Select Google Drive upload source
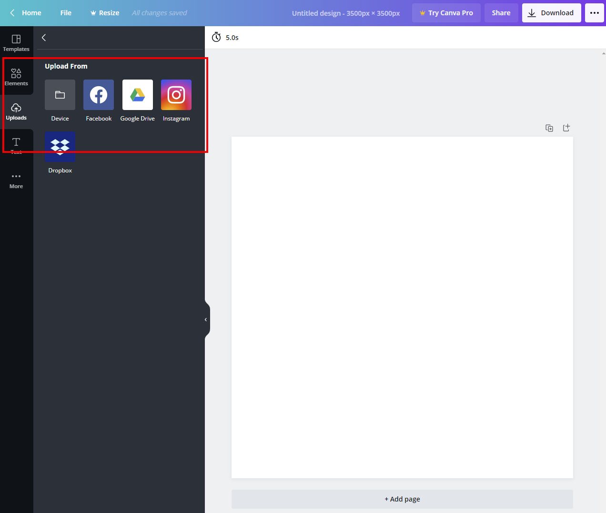 138,95
